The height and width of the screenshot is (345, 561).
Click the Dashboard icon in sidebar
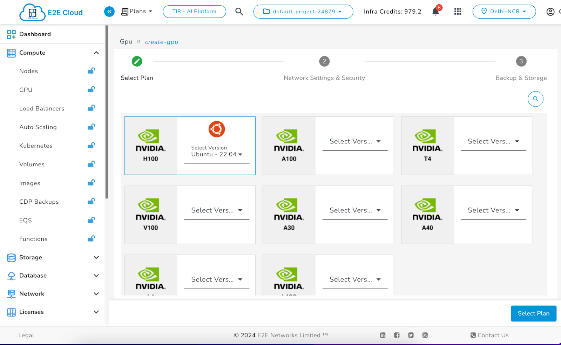click(11, 34)
